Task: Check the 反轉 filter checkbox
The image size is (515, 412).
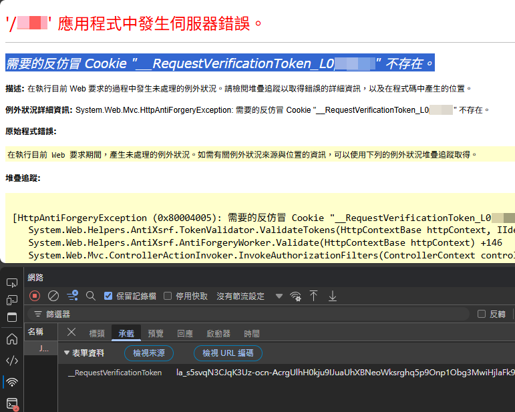Action: (x=482, y=314)
